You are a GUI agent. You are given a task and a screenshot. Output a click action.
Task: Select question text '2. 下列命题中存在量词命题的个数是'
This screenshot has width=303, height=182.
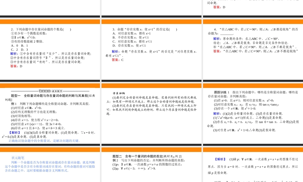point(41,29)
